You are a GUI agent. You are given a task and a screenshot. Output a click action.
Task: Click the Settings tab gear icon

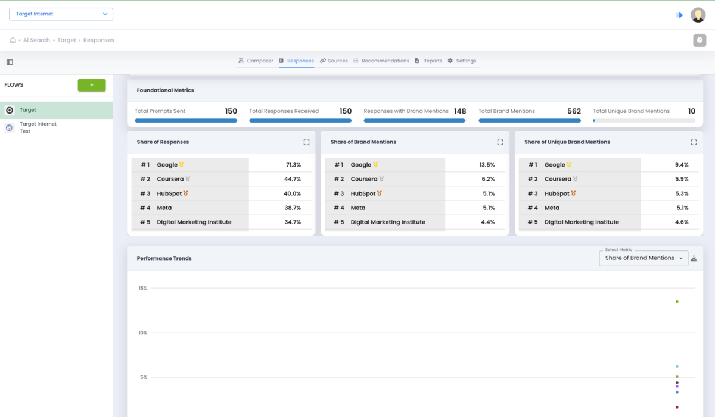click(450, 61)
